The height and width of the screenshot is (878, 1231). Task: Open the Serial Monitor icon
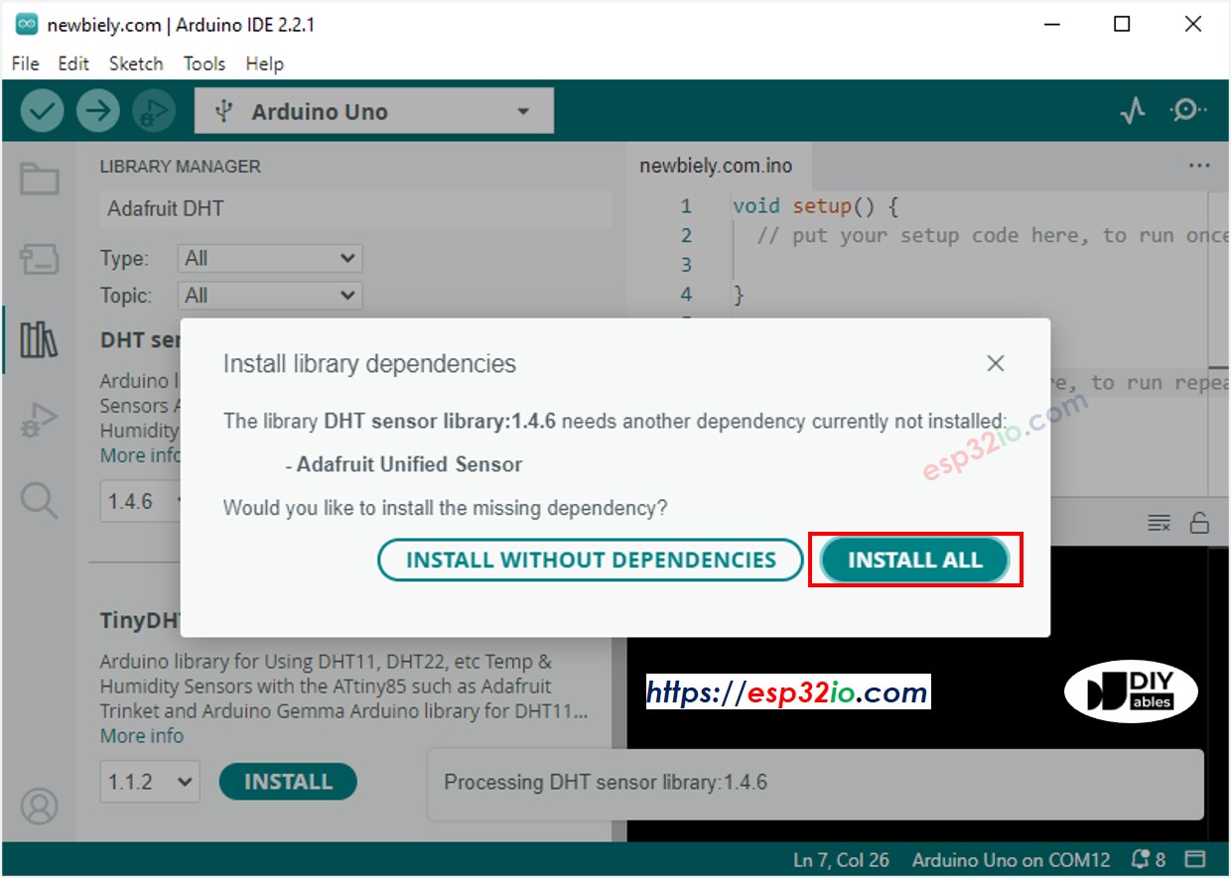pos(1187,111)
